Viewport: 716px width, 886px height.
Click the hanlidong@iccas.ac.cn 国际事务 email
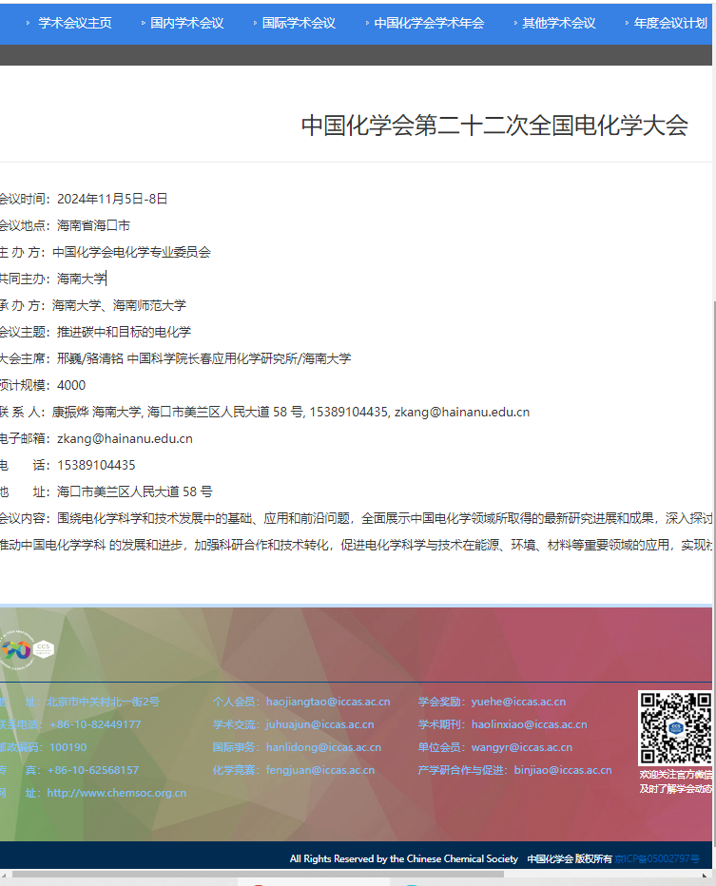pyautogui.click(x=323, y=747)
